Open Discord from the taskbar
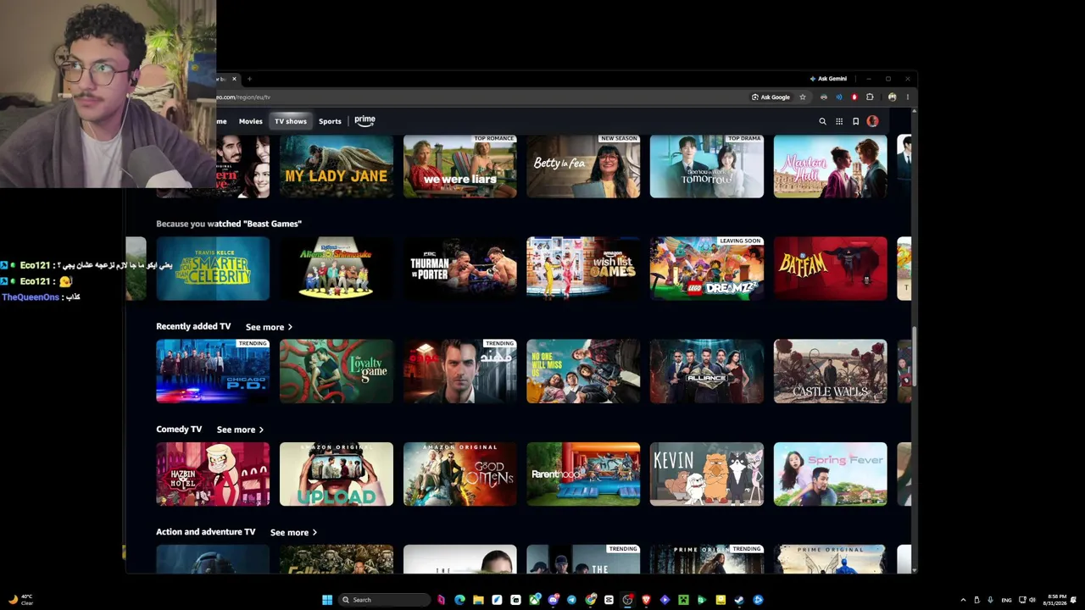Viewport: 1085px width, 610px height. pyautogui.click(x=553, y=600)
